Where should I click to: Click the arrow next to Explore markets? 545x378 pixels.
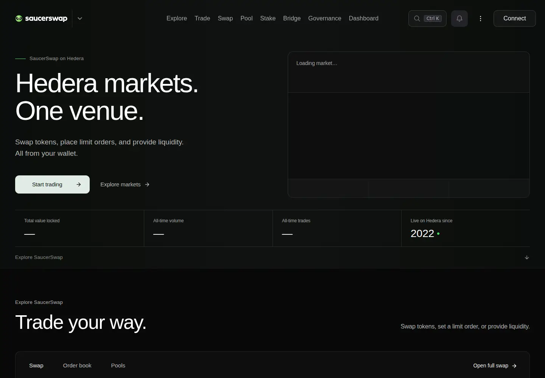147,184
